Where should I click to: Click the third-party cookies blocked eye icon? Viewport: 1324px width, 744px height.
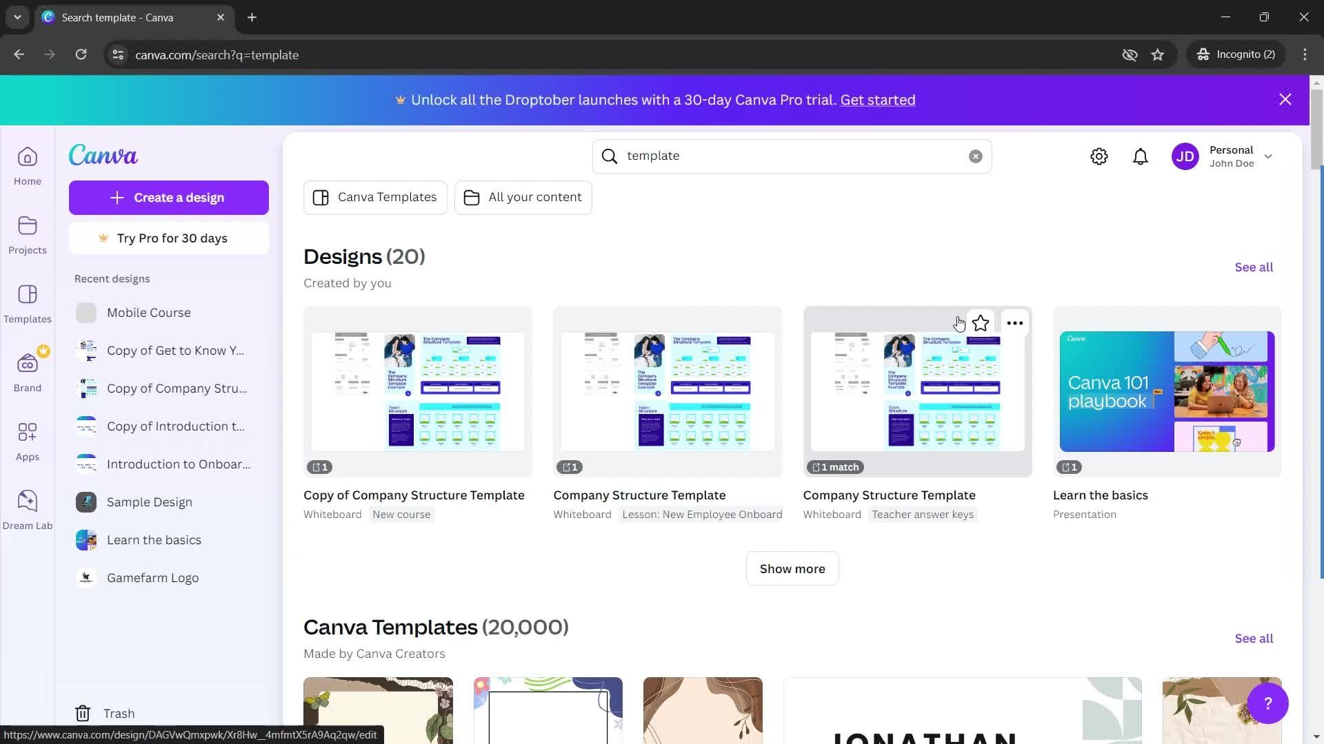tap(1130, 54)
